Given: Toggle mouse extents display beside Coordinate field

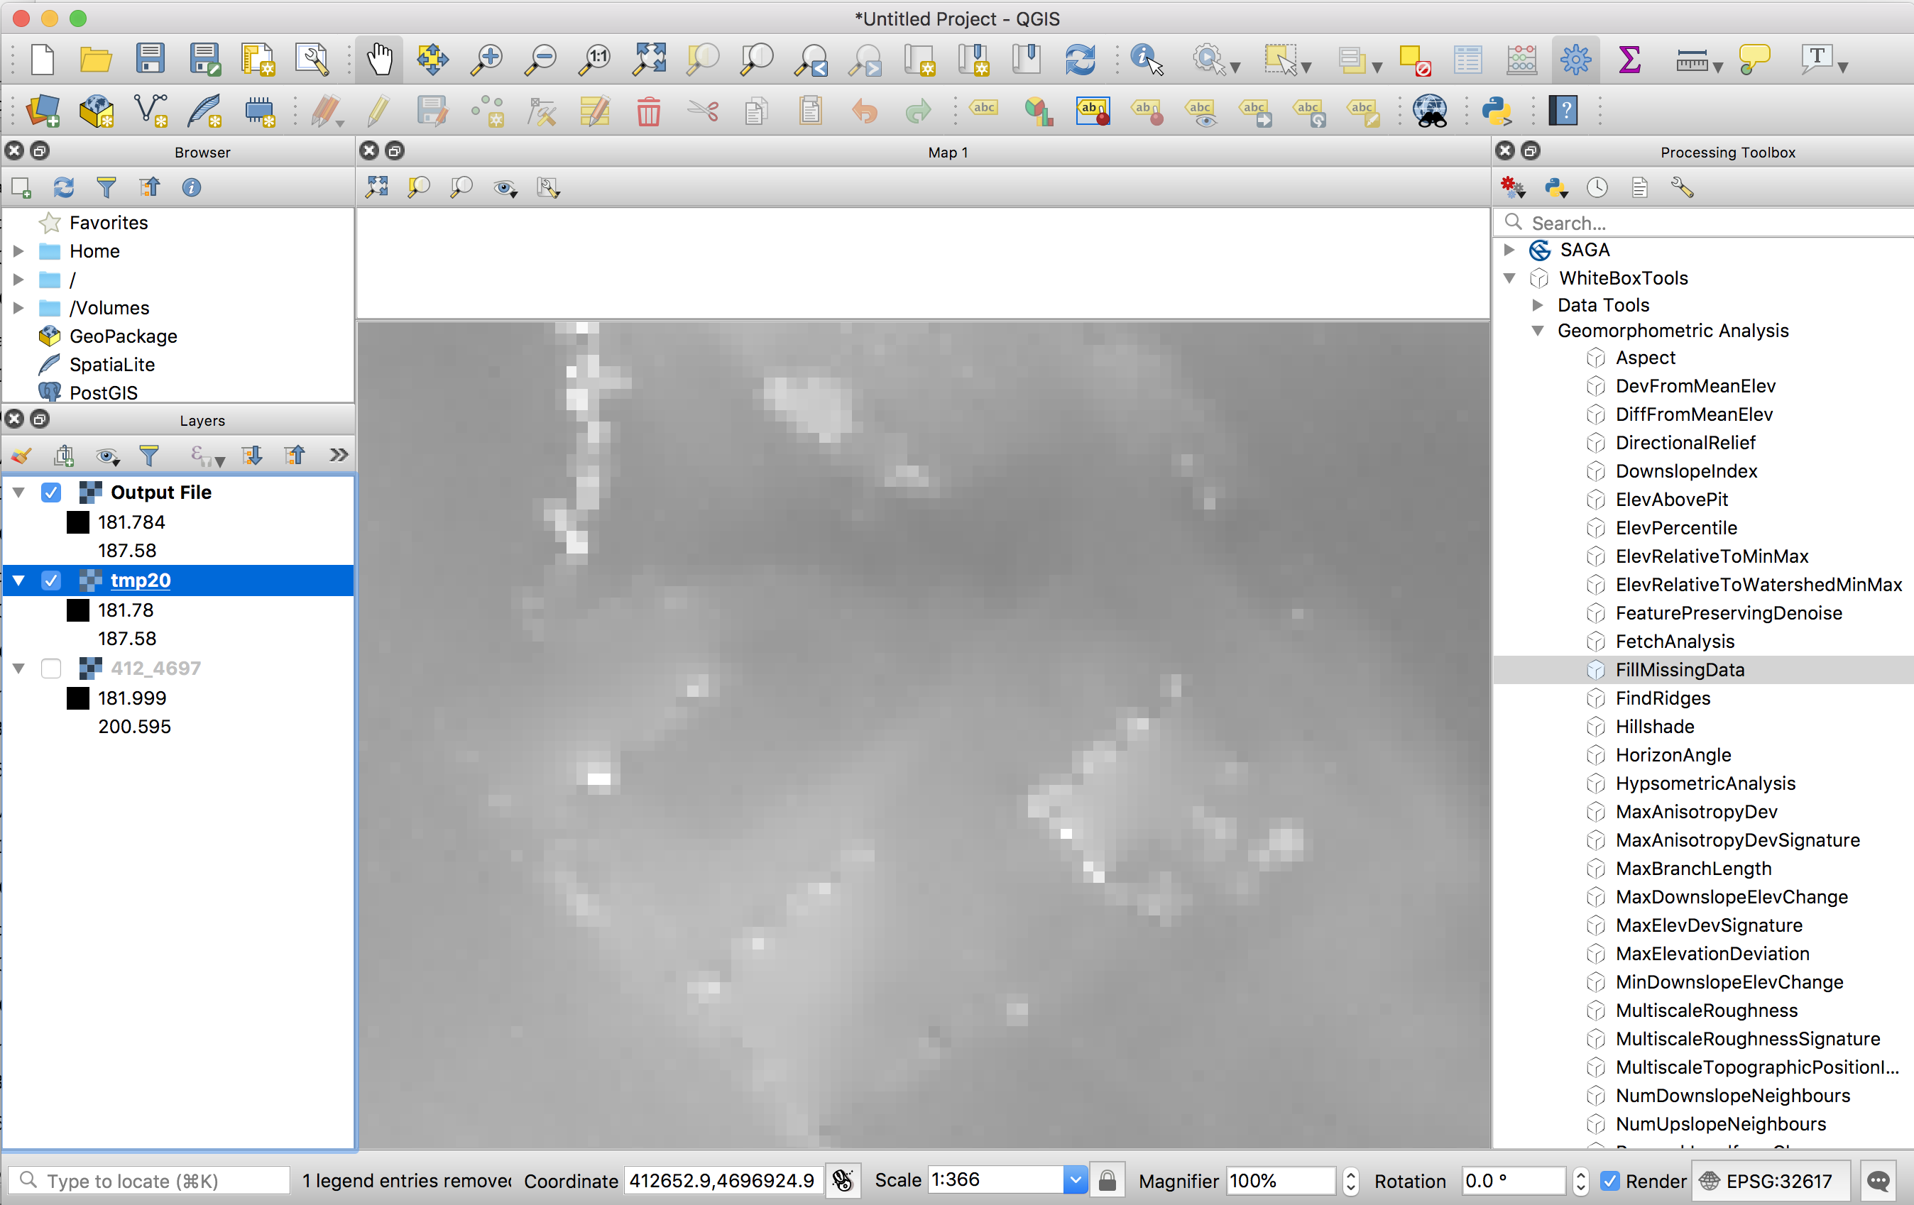Looking at the screenshot, I should point(843,1181).
